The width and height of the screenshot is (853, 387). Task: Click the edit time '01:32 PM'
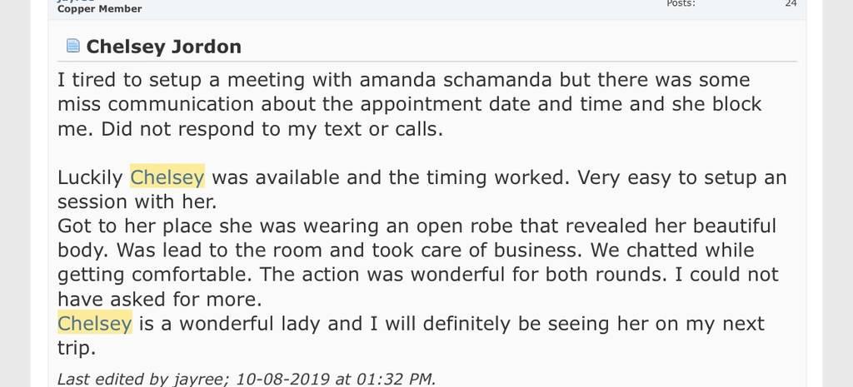coord(392,379)
